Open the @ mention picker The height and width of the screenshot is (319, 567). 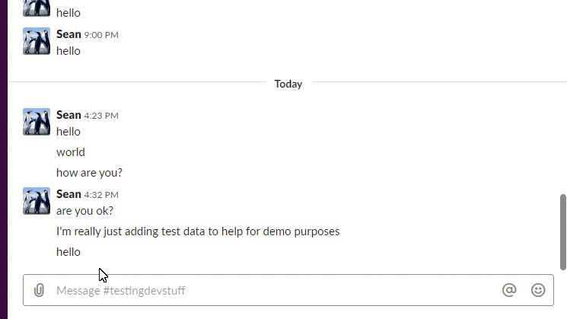tap(509, 290)
